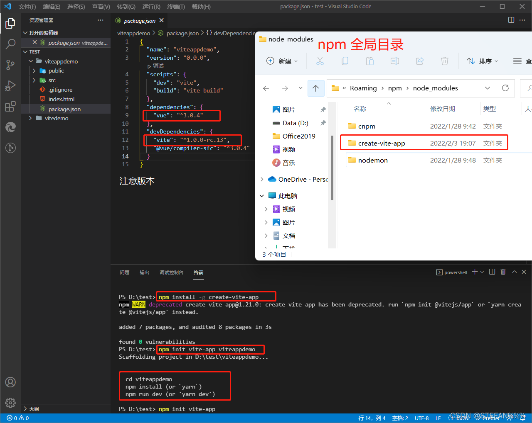Expand OneDrive in navigation pane

[262, 179]
